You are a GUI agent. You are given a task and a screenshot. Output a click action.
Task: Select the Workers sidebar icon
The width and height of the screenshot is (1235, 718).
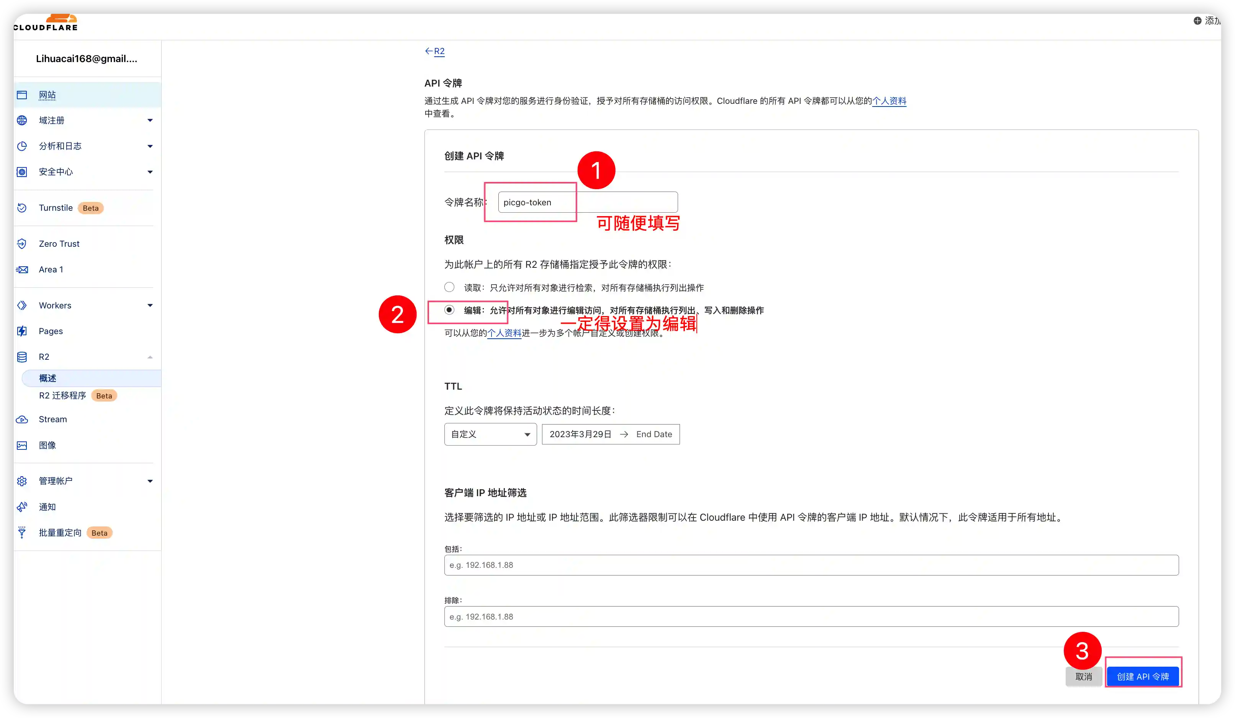[22, 305]
